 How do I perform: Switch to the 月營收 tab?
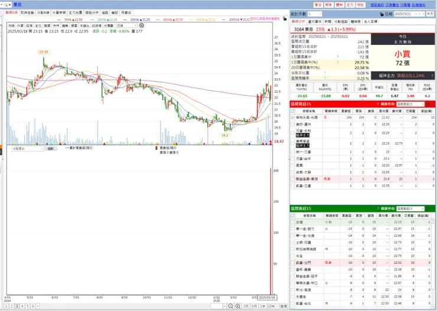click(x=126, y=12)
